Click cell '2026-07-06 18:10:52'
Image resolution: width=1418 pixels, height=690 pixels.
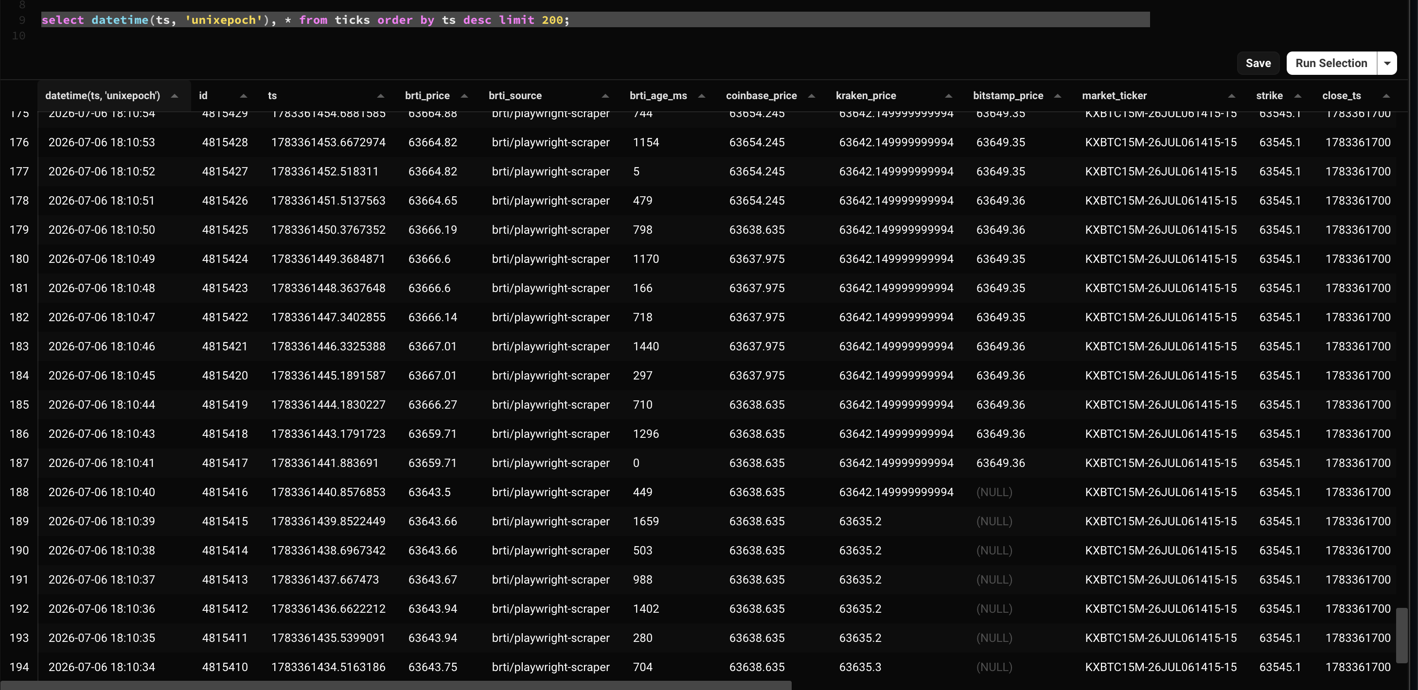pyautogui.click(x=102, y=172)
